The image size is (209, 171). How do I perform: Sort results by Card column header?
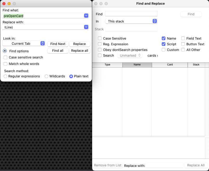click(170, 65)
